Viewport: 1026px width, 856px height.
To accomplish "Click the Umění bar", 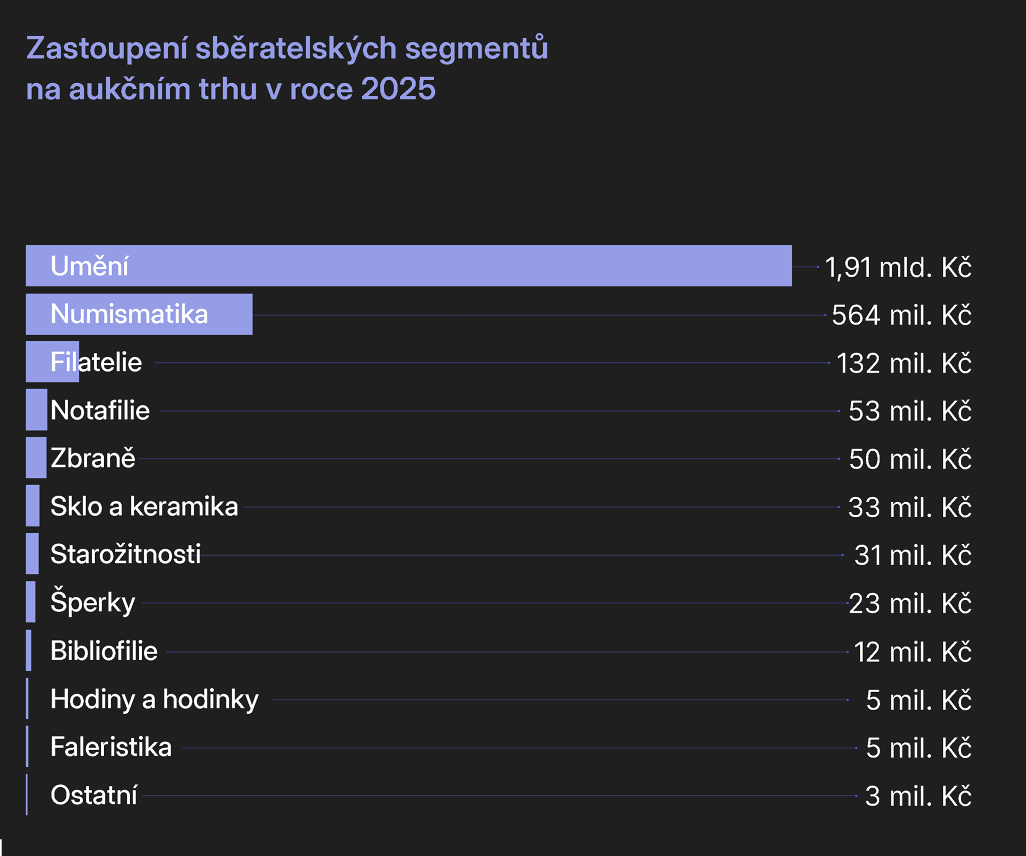I will [x=408, y=266].
